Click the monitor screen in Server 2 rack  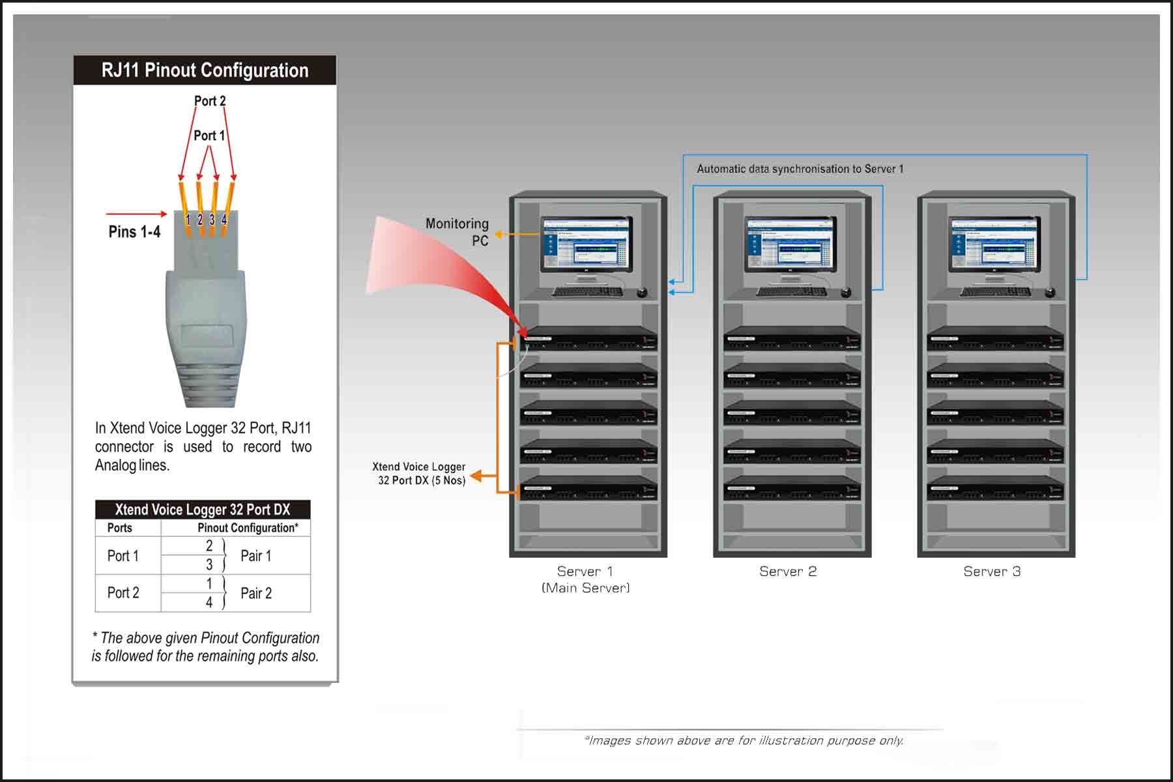(x=790, y=244)
